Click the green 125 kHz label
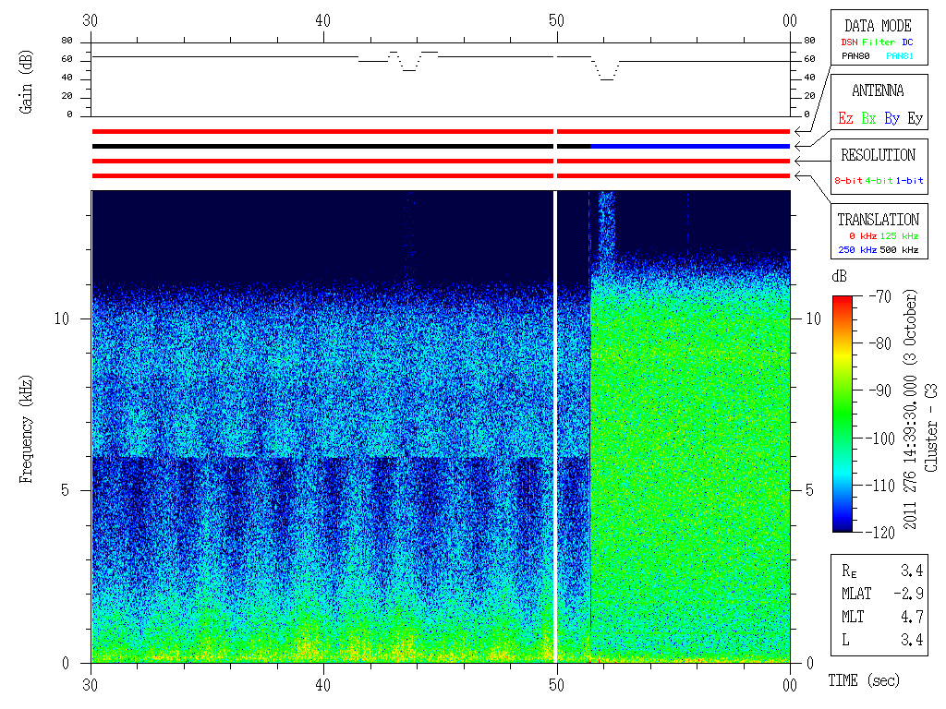This screenshot has width=946, height=709. coord(899,235)
